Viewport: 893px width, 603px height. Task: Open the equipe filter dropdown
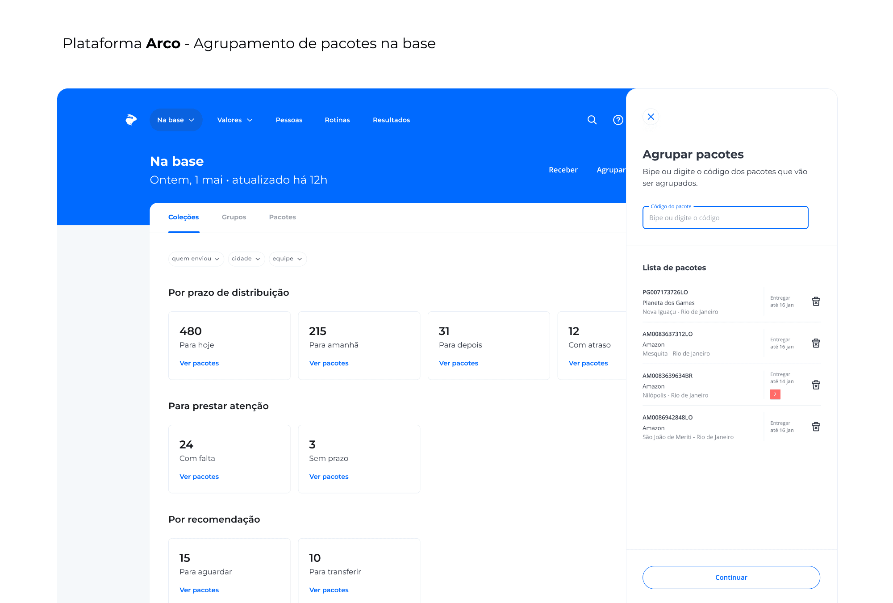(288, 259)
